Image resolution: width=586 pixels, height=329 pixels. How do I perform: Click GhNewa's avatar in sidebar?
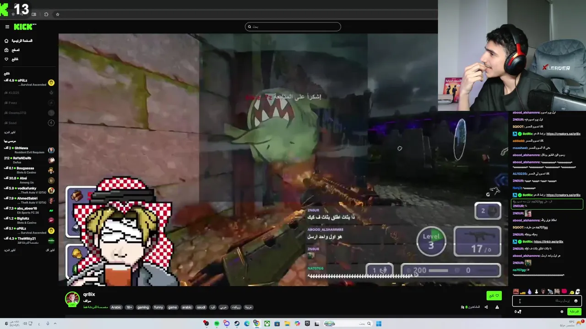point(51,150)
